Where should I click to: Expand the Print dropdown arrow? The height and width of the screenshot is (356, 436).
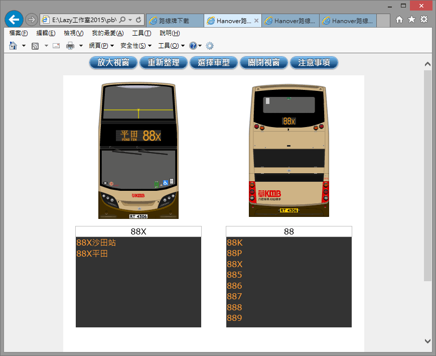[81, 46]
